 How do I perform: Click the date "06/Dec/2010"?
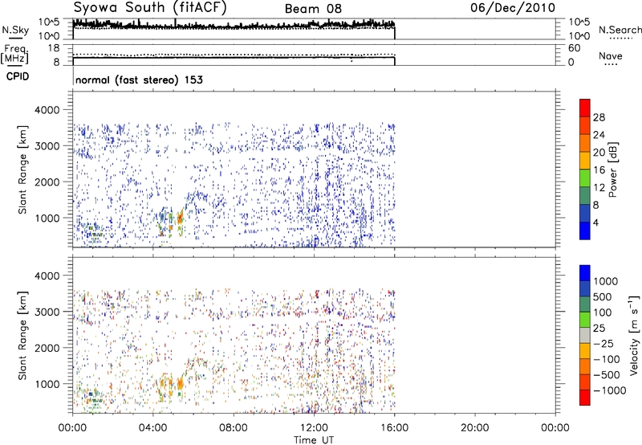(x=513, y=8)
